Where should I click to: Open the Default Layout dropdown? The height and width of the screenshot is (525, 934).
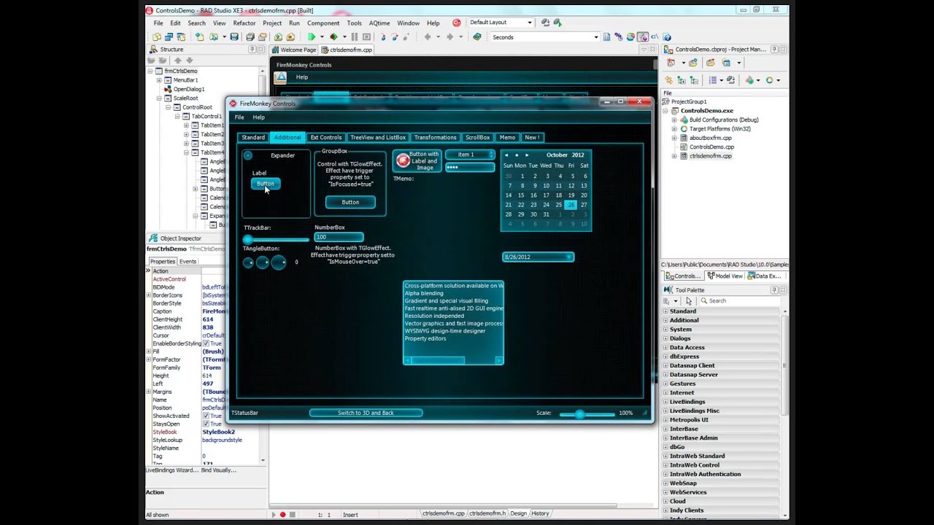(x=530, y=23)
